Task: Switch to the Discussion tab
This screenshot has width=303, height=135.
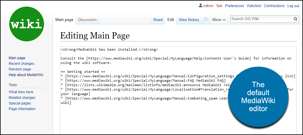Action: point(87,20)
